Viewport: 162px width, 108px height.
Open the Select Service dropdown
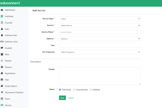100,25
